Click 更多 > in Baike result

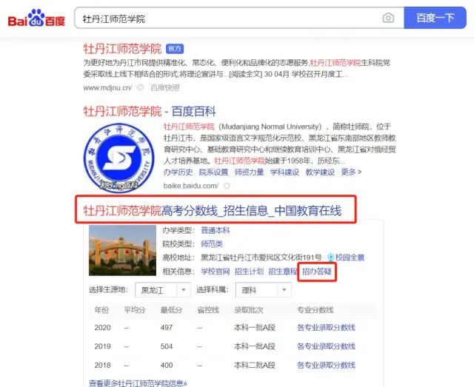pos(351,172)
